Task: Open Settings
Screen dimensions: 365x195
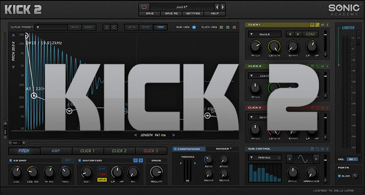Action: point(193,13)
